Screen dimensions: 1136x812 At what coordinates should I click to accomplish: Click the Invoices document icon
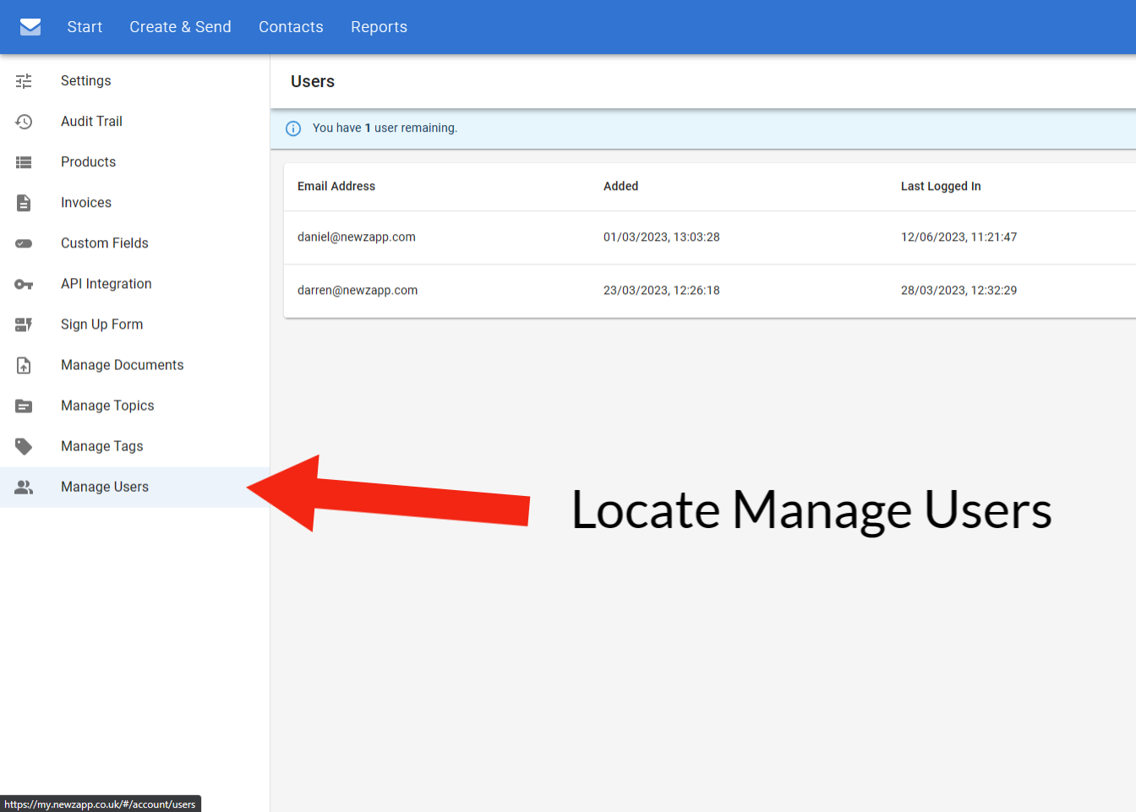(x=24, y=203)
